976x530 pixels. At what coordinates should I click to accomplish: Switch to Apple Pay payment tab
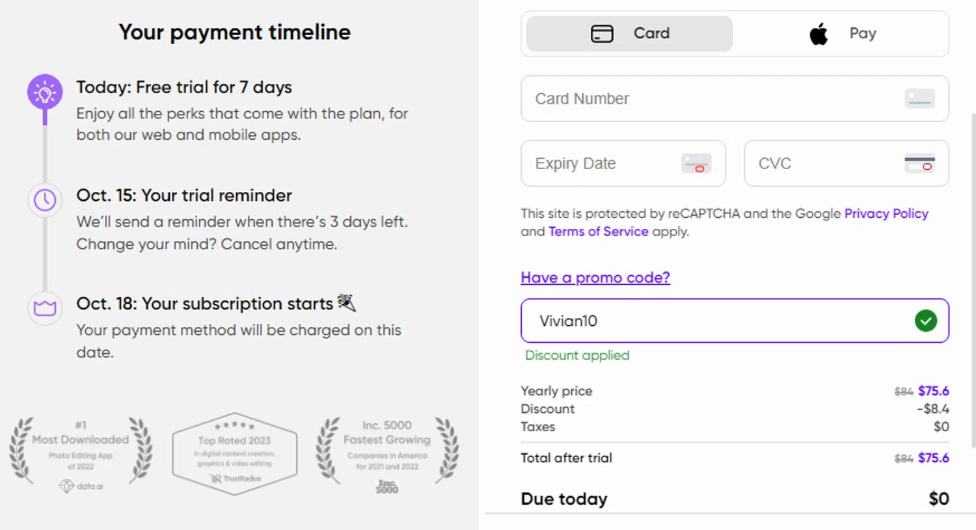[842, 34]
